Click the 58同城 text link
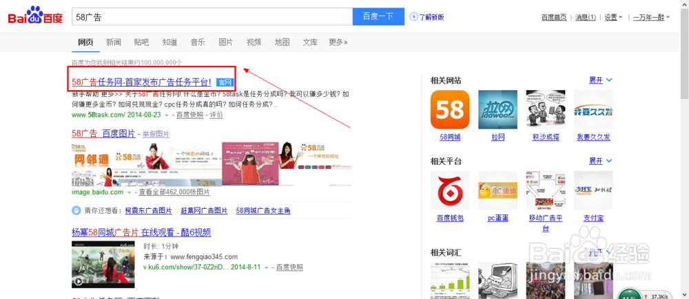Screen dimensions: 689x299 tap(450, 137)
